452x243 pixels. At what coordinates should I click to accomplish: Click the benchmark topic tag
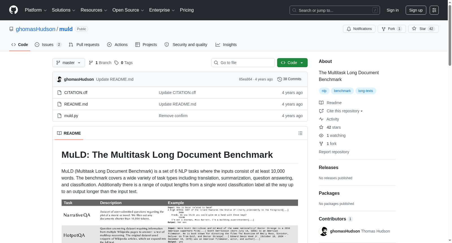click(x=342, y=91)
